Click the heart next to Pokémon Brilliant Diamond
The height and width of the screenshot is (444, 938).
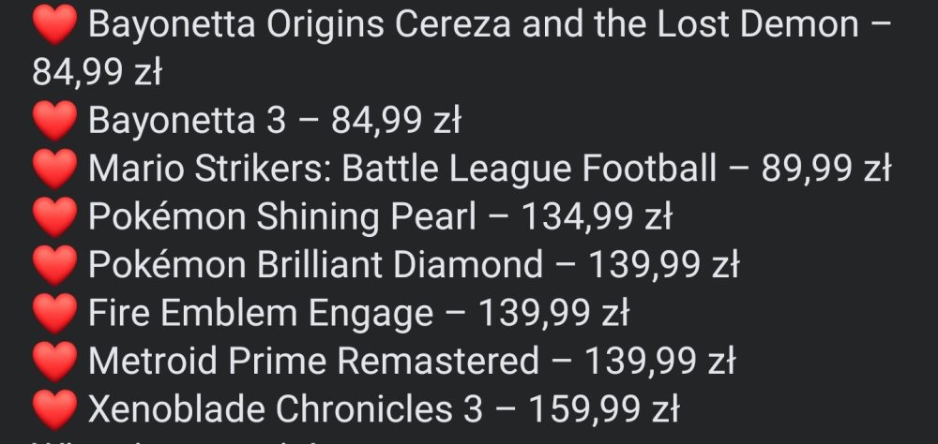pyautogui.click(x=53, y=266)
